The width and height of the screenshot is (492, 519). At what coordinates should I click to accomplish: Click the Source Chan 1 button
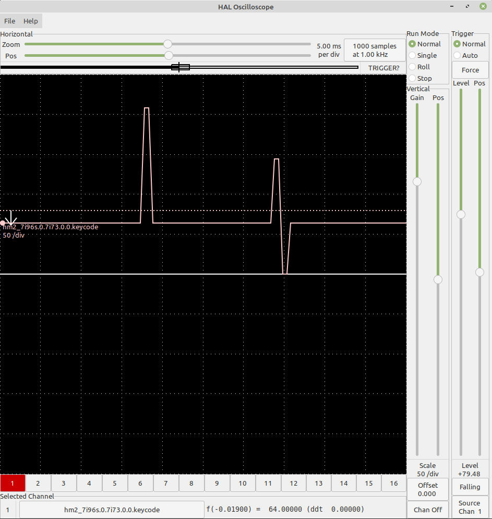click(470, 507)
